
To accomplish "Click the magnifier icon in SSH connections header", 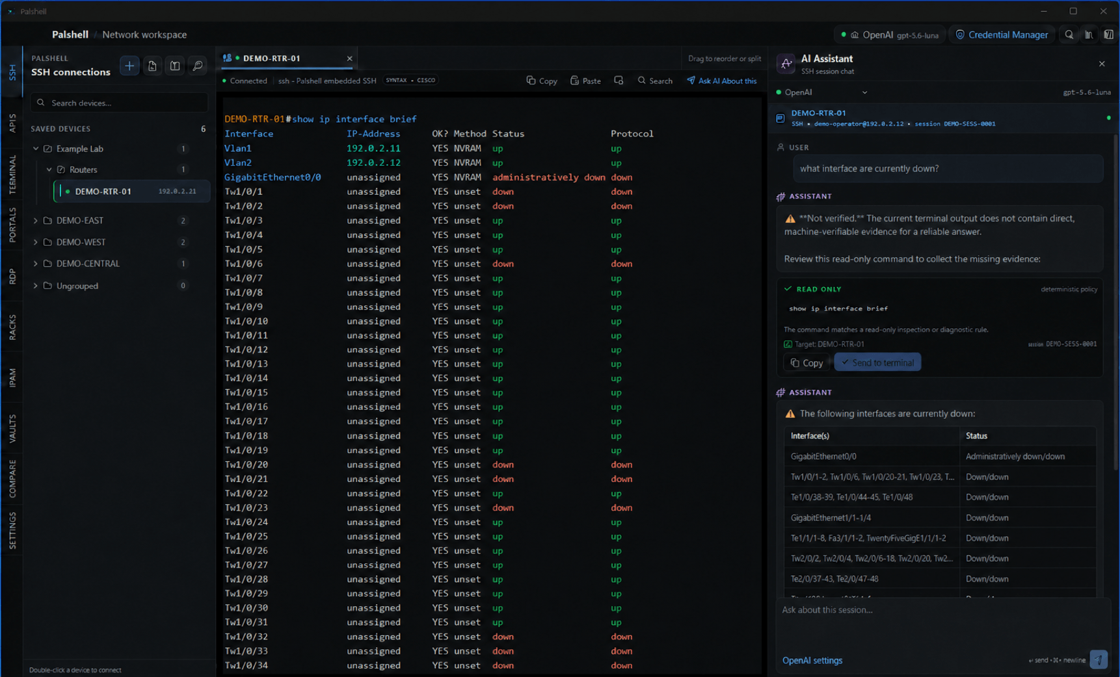I will tap(198, 66).
